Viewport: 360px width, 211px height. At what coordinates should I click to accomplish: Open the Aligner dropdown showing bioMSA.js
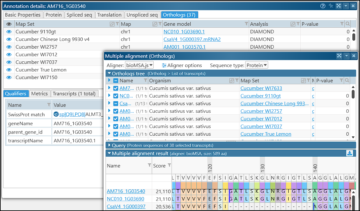[x=139, y=65]
